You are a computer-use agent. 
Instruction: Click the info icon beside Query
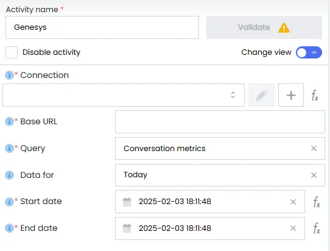pos(9,148)
